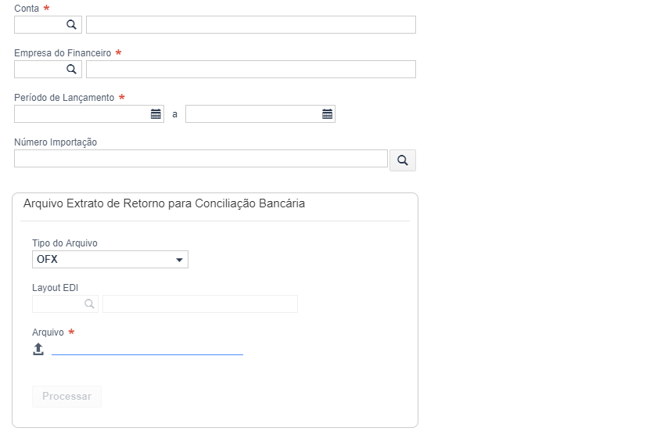Screen dimensions: 664x435
Task: Click the Layout EDI code field
Action: [58, 304]
